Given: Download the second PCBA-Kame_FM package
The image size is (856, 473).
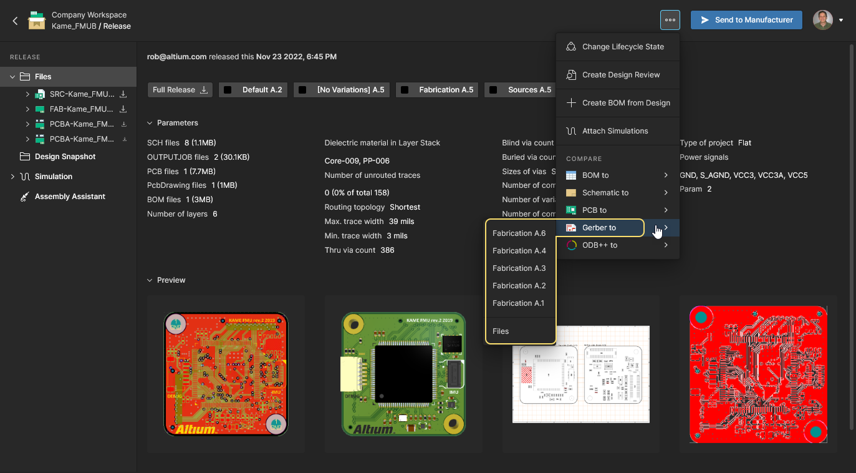Looking at the screenshot, I should pyautogui.click(x=124, y=139).
